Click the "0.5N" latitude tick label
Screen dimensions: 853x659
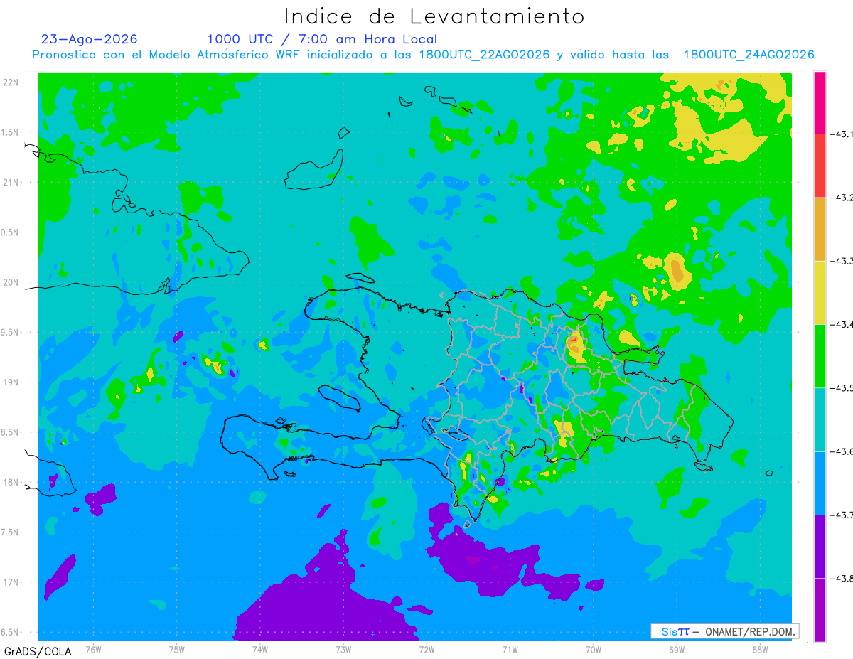pos(11,232)
